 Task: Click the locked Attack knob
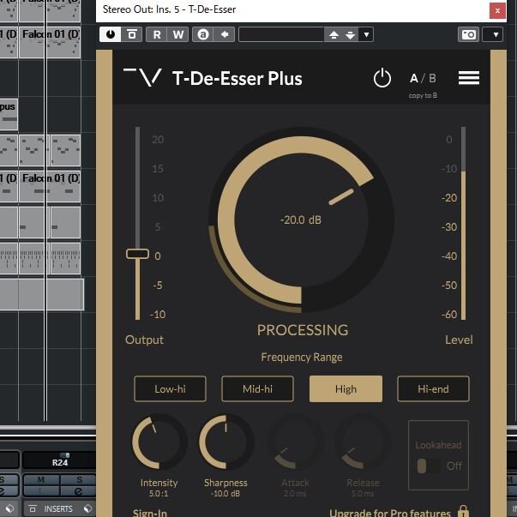pos(295,442)
